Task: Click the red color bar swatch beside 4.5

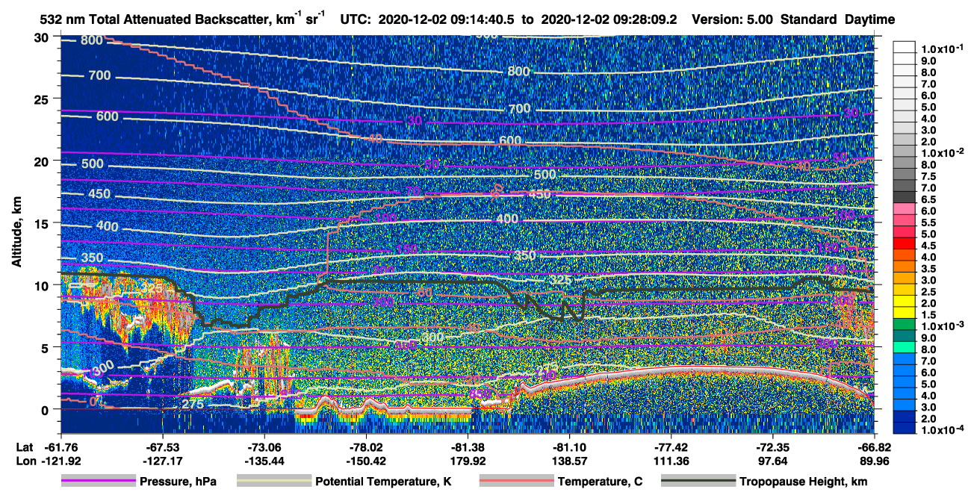Action: (905, 243)
